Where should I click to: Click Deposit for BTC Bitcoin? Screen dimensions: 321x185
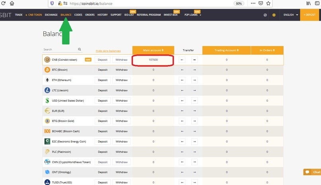(103, 70)
